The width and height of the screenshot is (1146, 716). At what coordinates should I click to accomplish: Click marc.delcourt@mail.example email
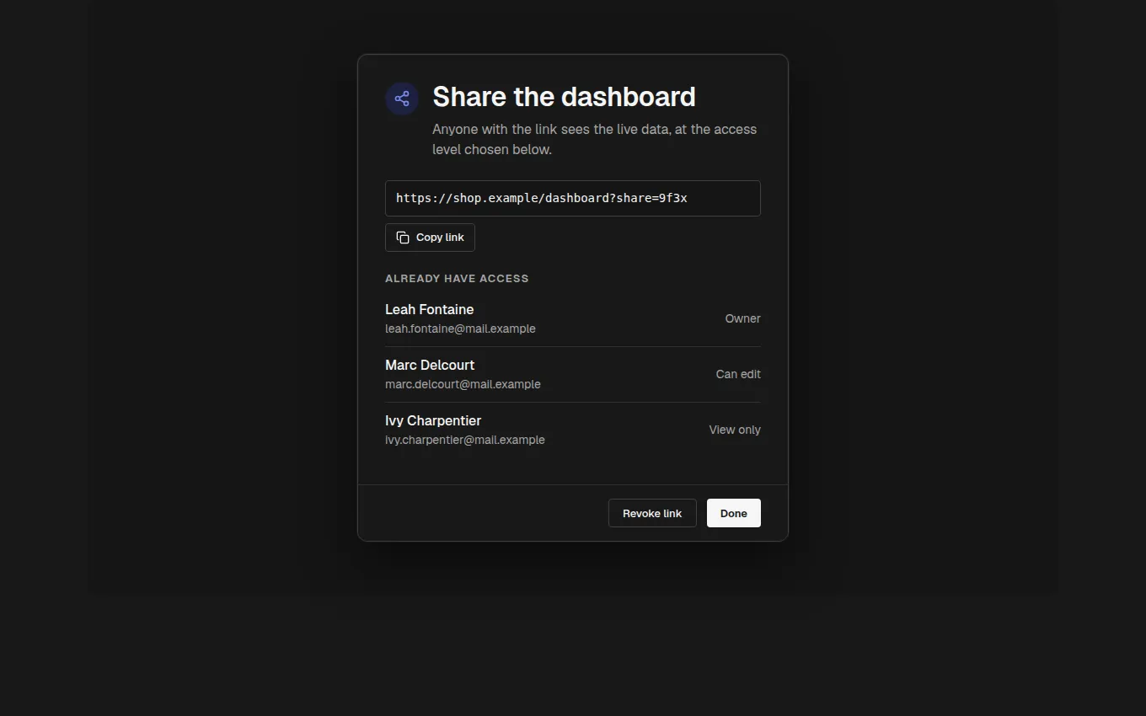pyautogui.click(x=463, y=384)
